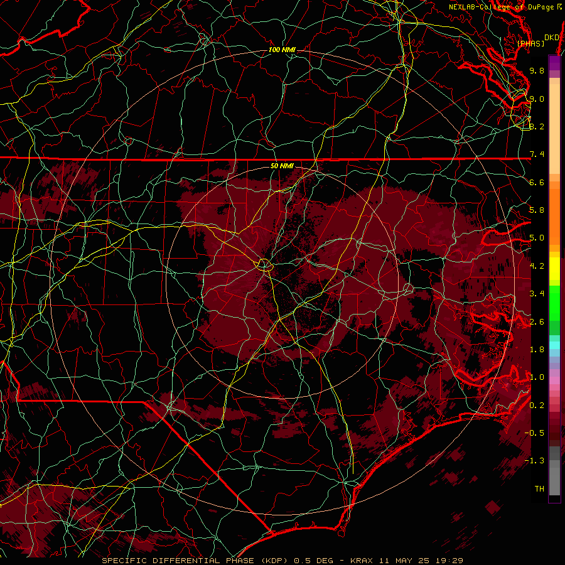The image size is (565, 565).
Task: Click the 1.8 legend value
Action: tap(537, 350)
